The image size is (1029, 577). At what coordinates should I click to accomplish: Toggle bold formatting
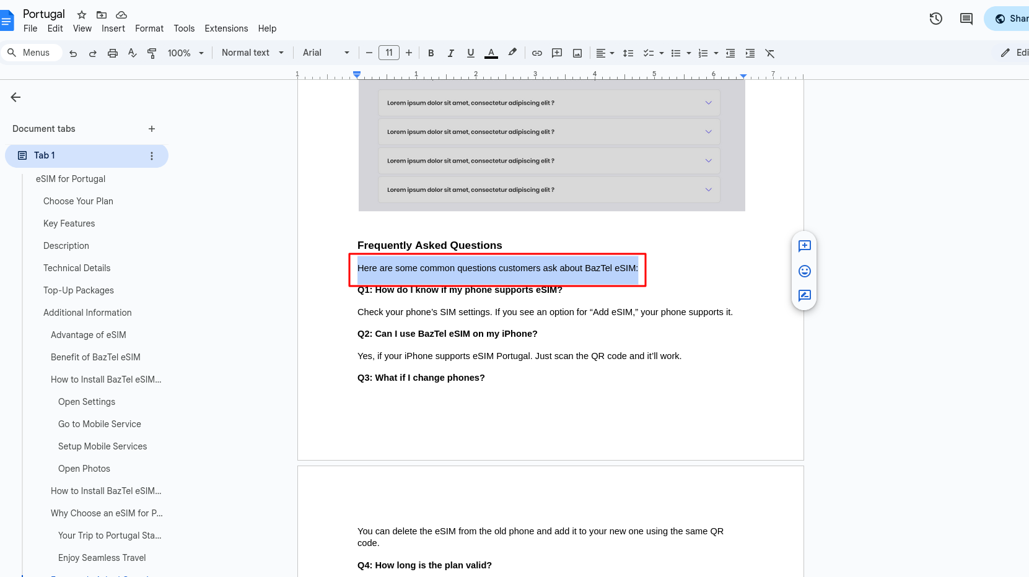[431, 53]
